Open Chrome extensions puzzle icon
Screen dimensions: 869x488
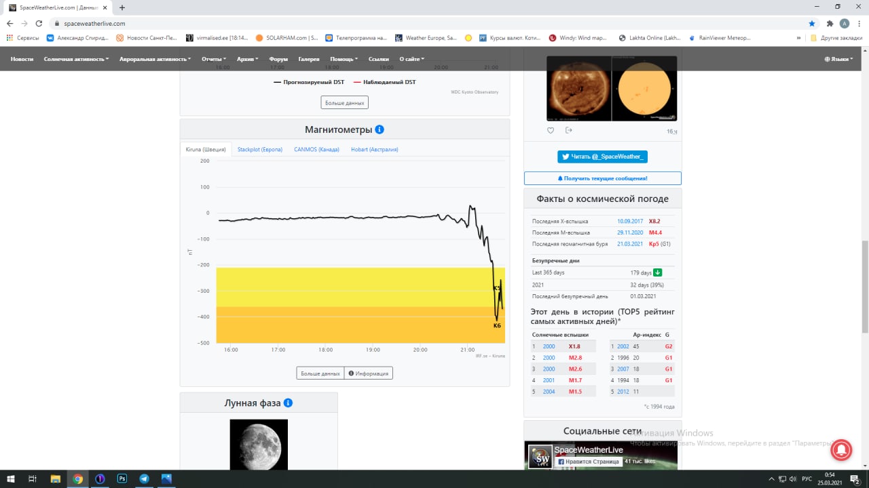click(x=830, y=23)
